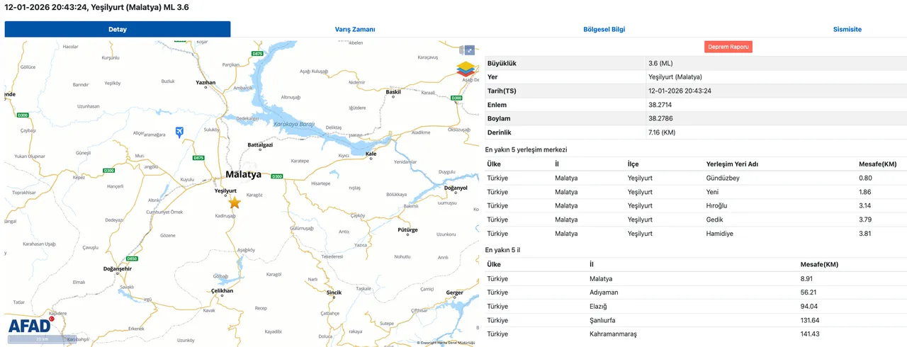Click the distance value 1.86
Screen dimensions: 907x347
pyautogui.click(x=865, y=192)
